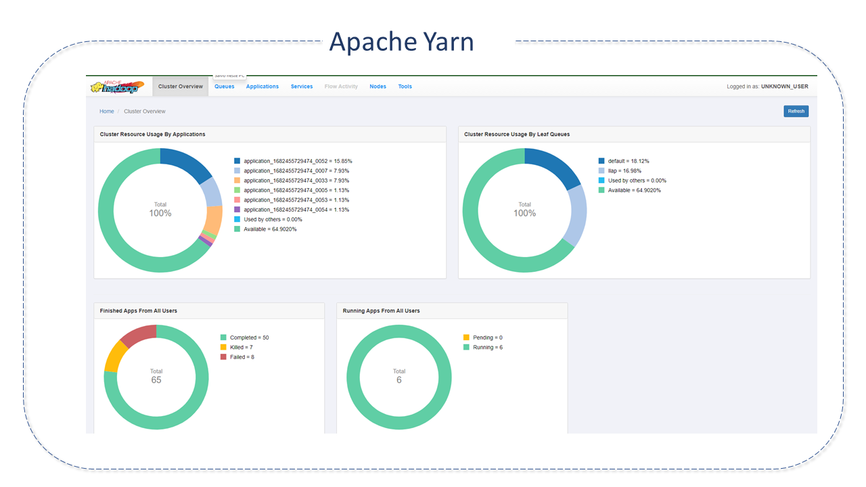Click the 'Failed = 8' legend entry
Viewport: 866px width, 487px height.
click(x=242, y=356)
